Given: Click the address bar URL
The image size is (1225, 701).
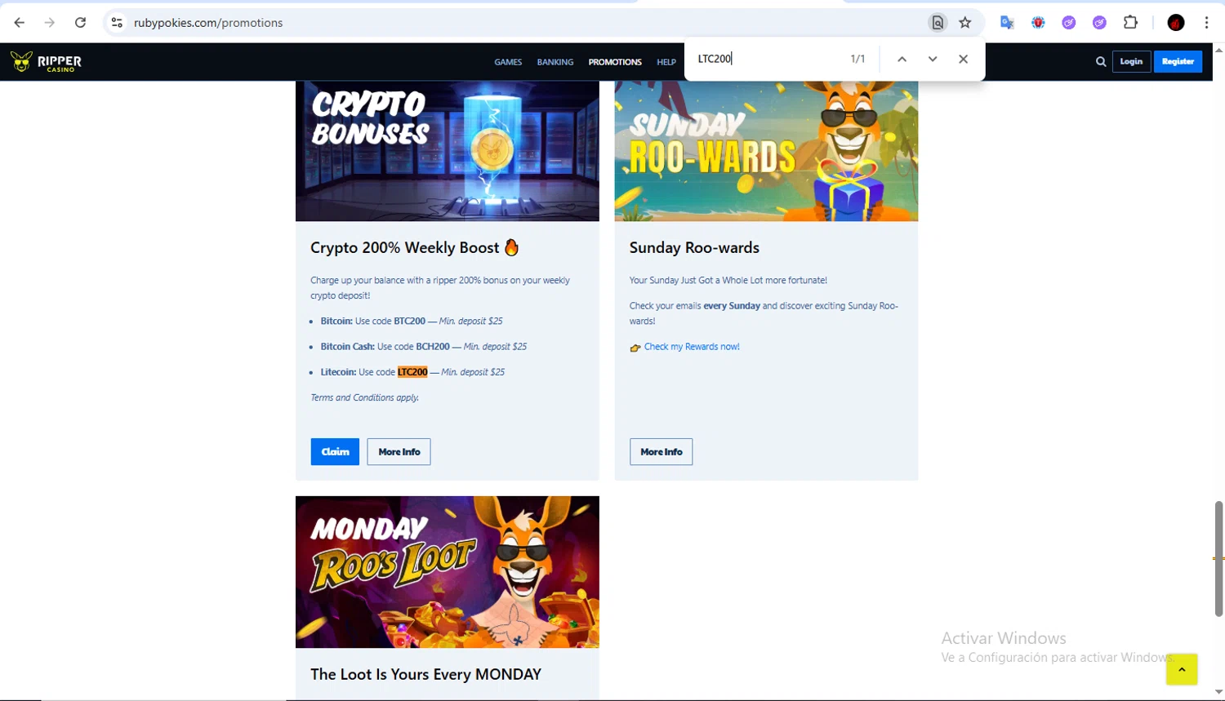Looking at the screenshot, I should (208, 23).
